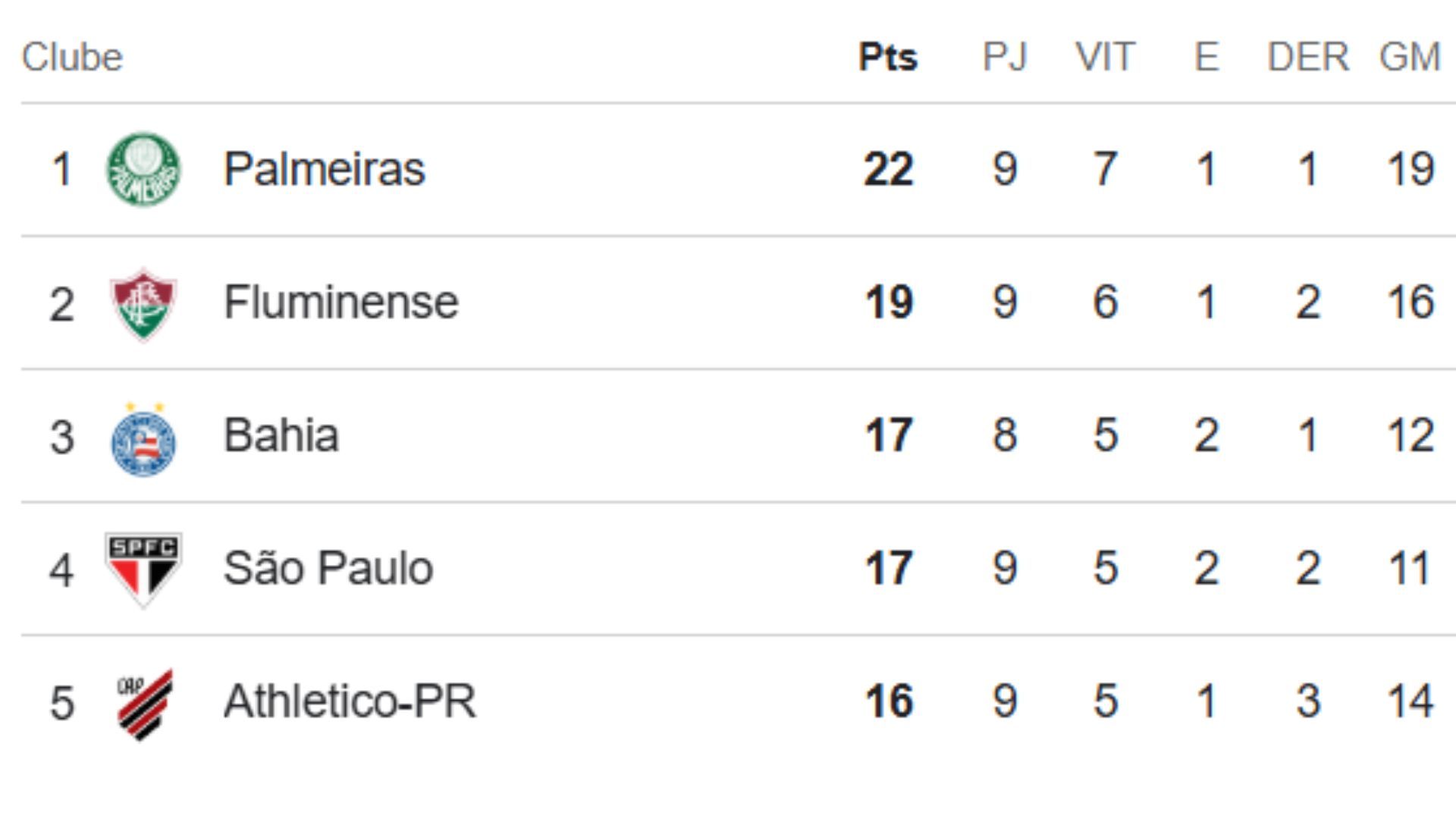Select the São Paulo team name
Viewport: 1456px width, 819px height.
pos(328,568)
